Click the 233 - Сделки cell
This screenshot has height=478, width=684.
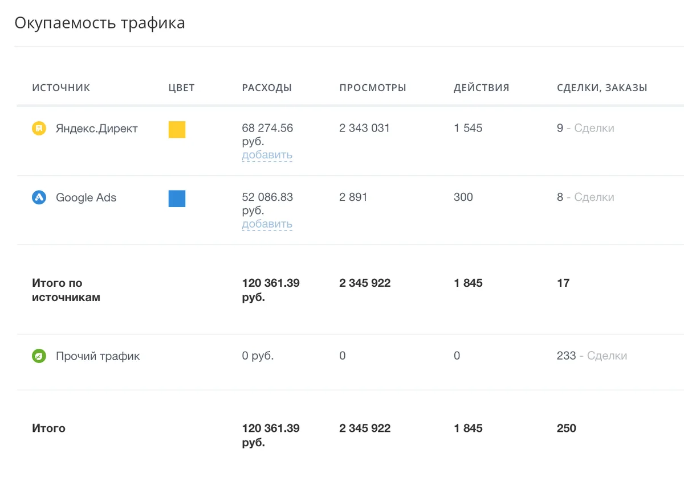click(x=592, y=356)
